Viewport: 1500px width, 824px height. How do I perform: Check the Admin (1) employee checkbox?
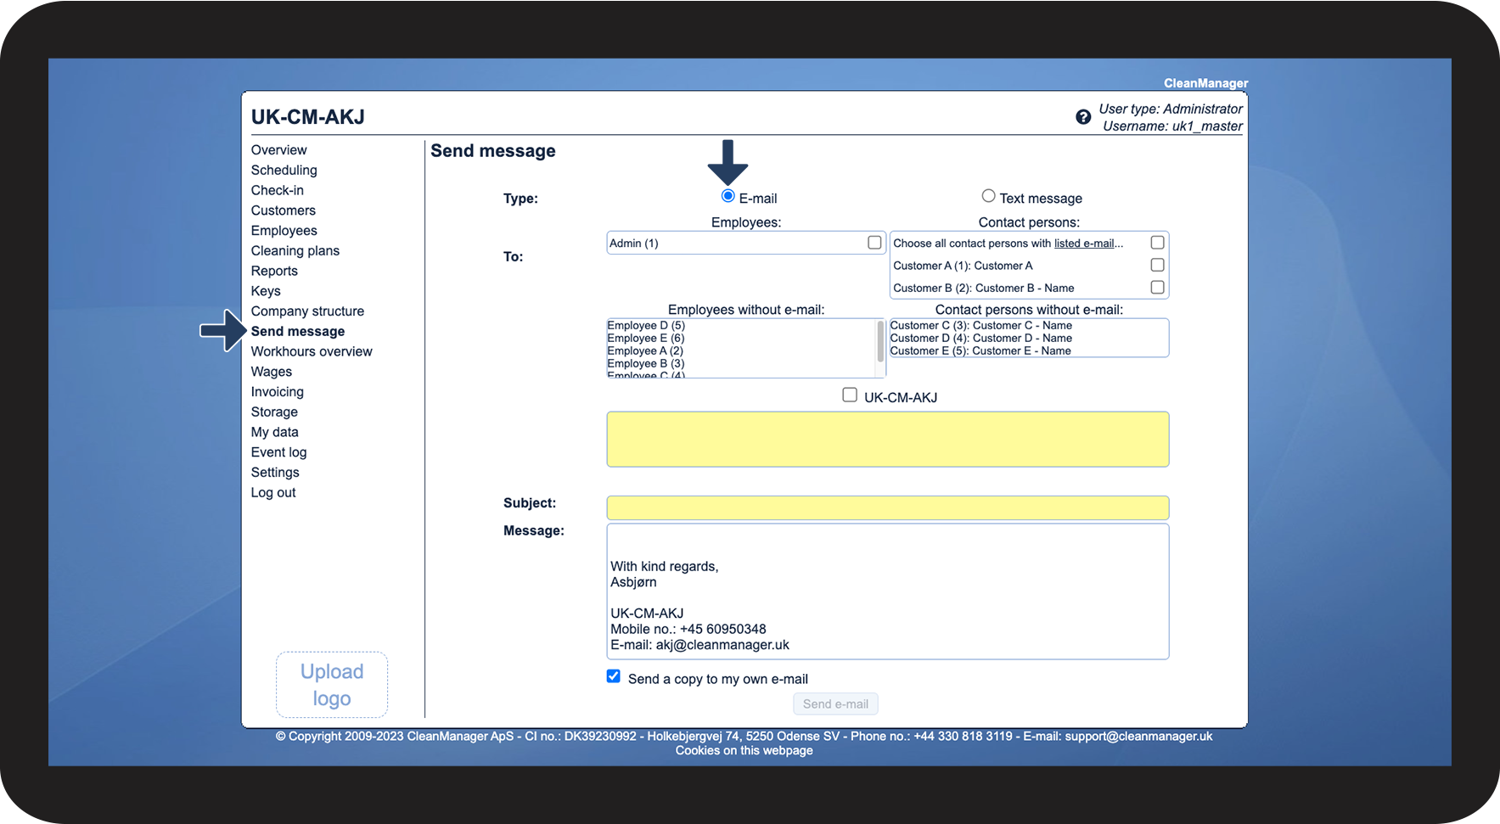coord(874,243)
